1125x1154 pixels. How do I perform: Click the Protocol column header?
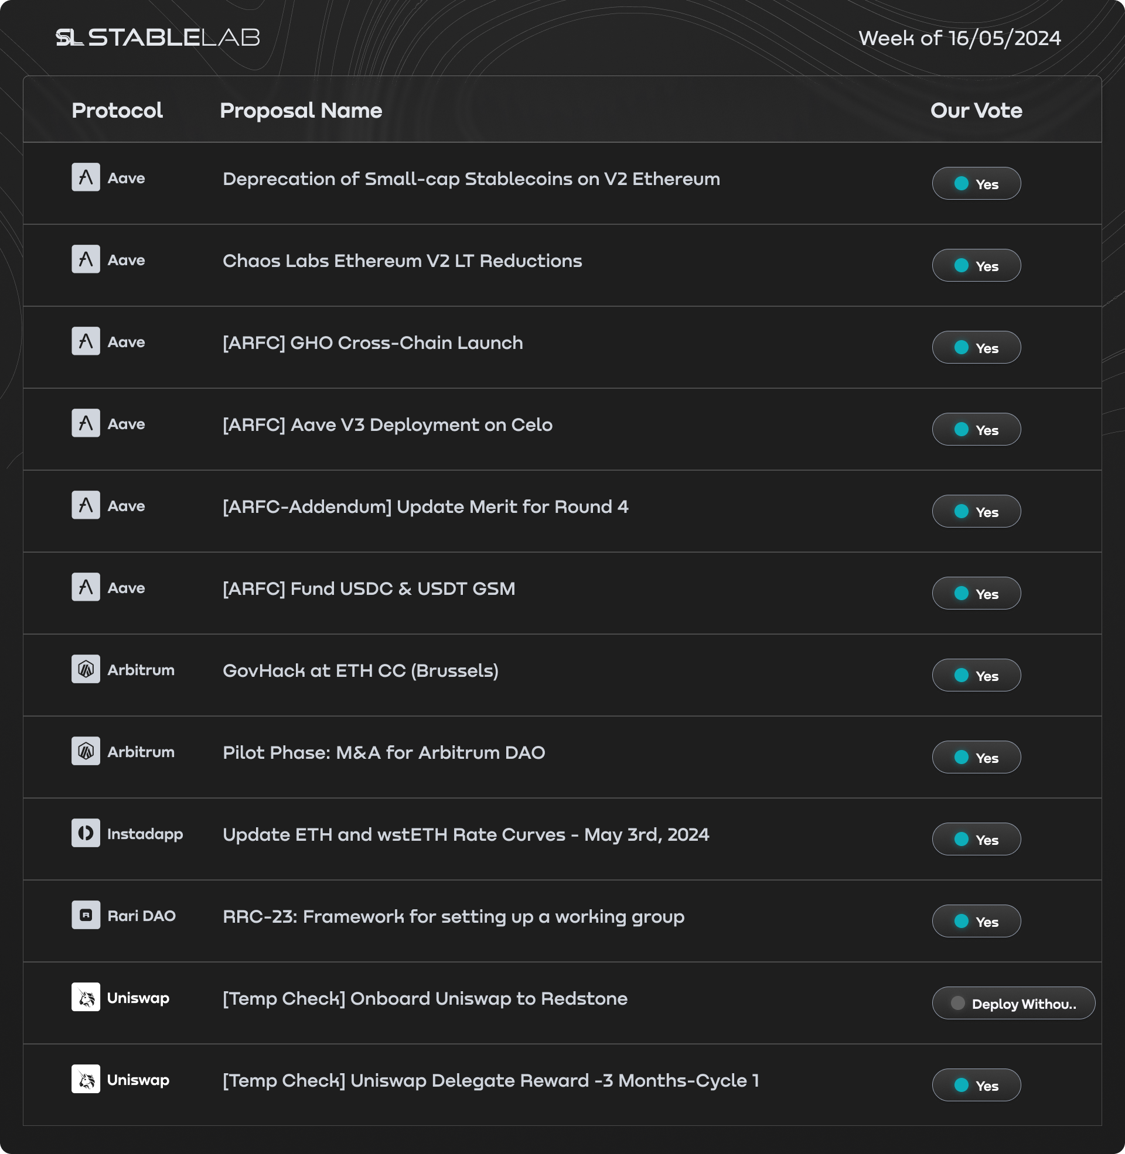coord(117,111)
